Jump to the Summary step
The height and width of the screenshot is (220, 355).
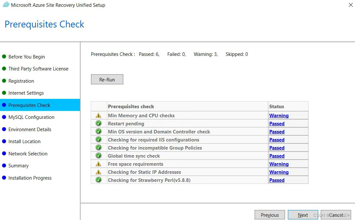19,166
